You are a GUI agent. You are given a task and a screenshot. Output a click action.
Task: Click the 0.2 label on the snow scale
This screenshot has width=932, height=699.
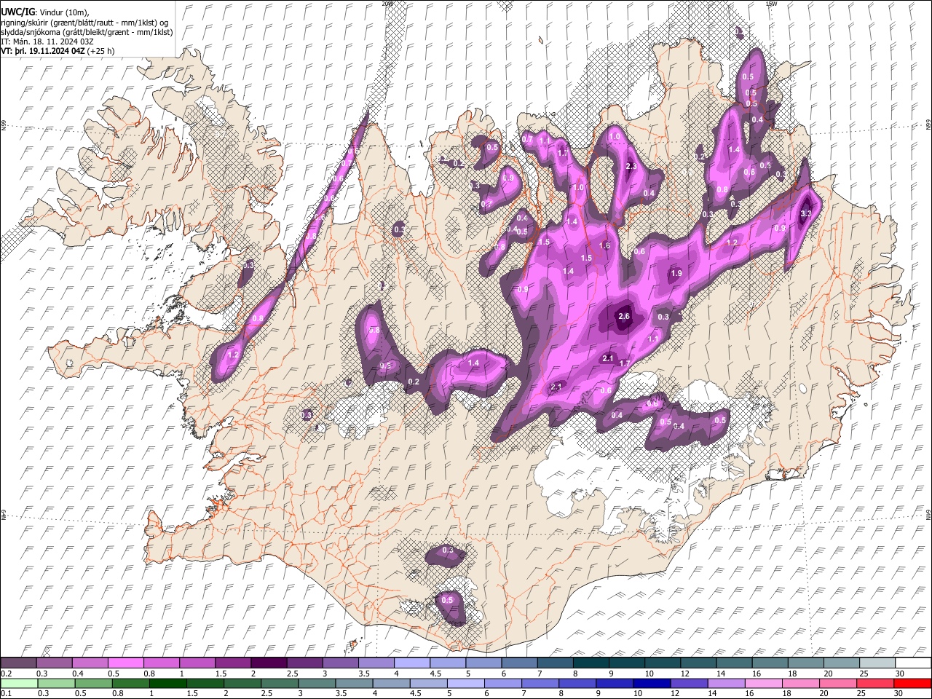[6, 674]
